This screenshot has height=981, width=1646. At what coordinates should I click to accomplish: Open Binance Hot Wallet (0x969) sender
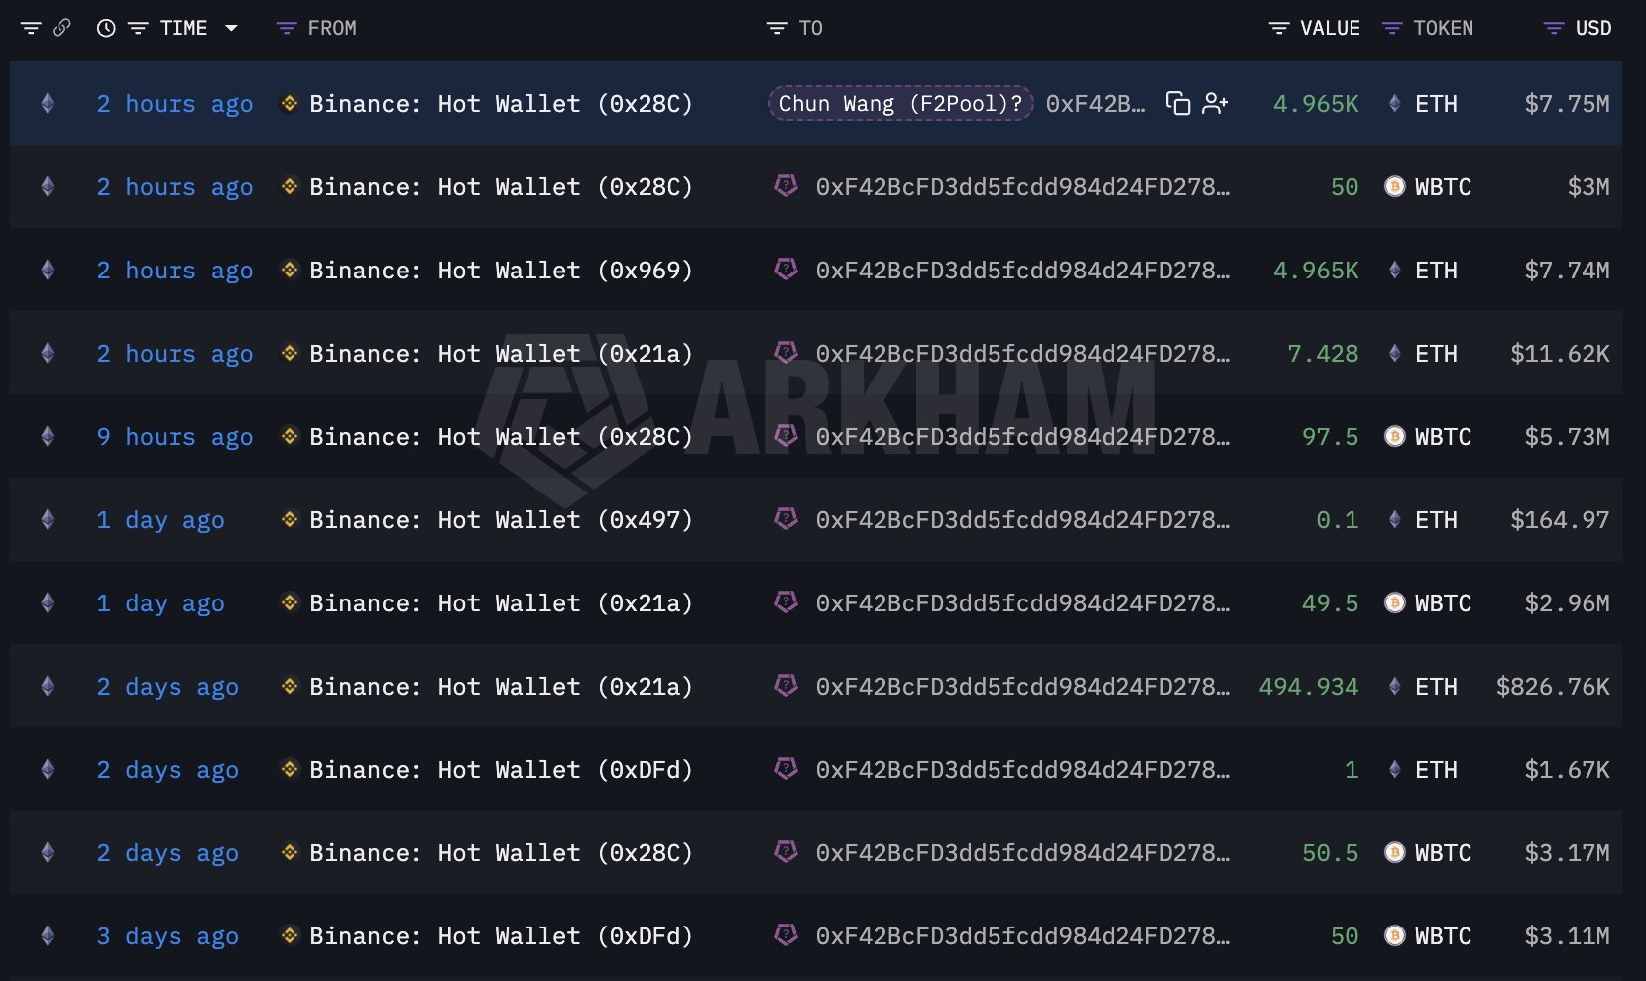click(x=501, y=270)
